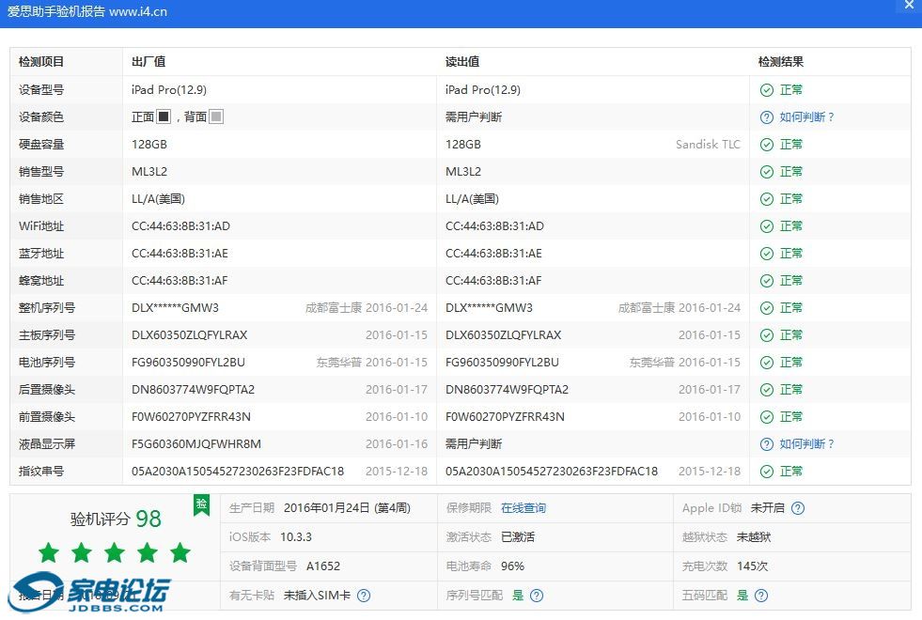Select DLX******GMW3 in the 读出值 column
Image resolution: width=922 pixels, height=620 pixels.
point(490,308)
